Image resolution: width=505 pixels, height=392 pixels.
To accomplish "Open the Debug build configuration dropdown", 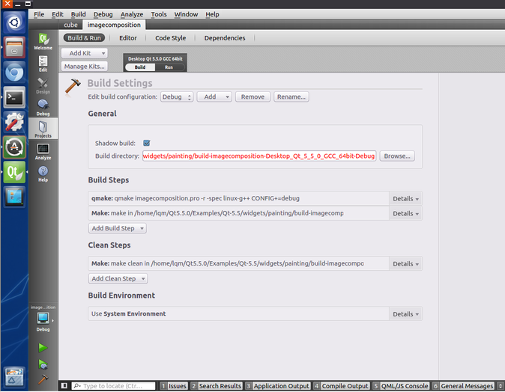I will tap(178, 97).
